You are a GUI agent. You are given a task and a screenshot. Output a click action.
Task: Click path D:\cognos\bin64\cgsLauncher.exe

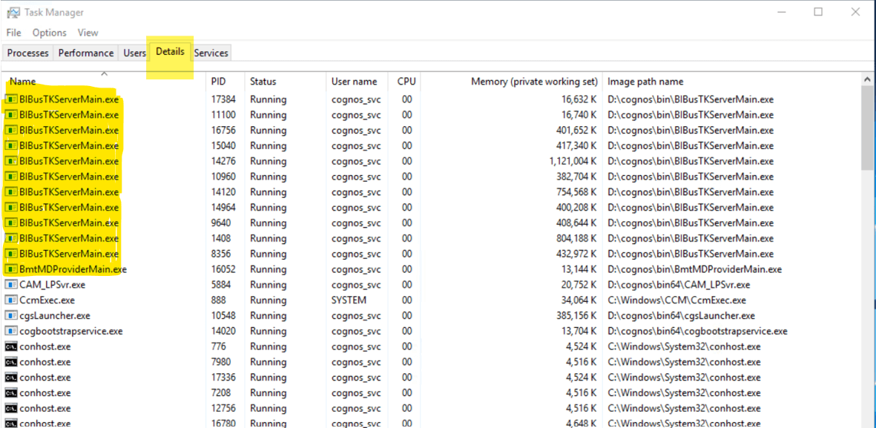click(x=681, y=316)
